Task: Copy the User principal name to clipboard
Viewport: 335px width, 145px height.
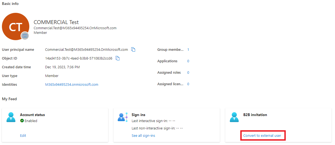Action: click(133, 49)
